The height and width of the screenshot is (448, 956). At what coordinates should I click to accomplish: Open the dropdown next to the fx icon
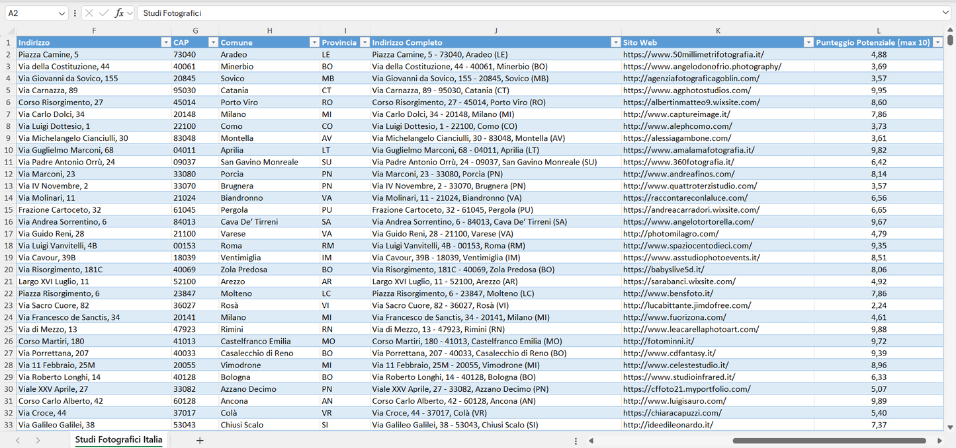[x=130, y=13]
